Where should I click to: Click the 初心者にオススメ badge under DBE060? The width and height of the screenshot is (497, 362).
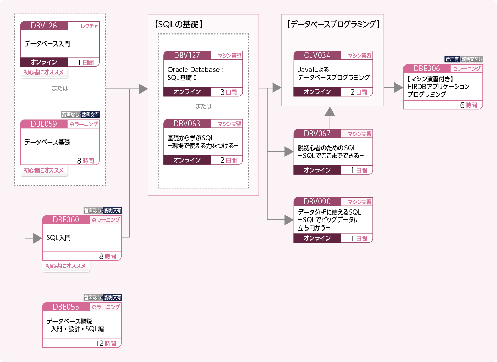click(66, 266)
